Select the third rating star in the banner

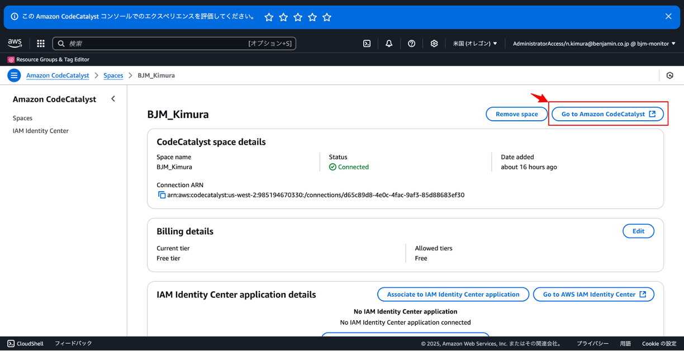click(297, 17)
